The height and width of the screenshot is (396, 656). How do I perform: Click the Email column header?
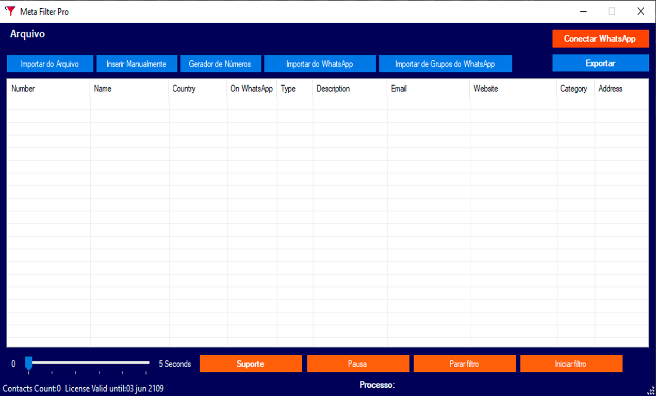pos(429,89)
